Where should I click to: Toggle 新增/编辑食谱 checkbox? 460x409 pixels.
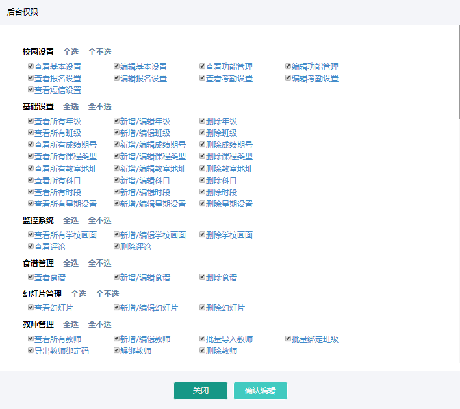tap(116, 277)
